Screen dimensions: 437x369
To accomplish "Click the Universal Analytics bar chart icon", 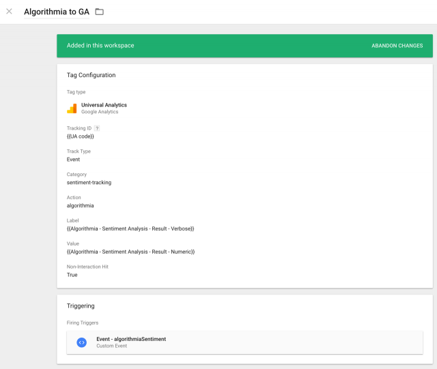I will (72, 108).
